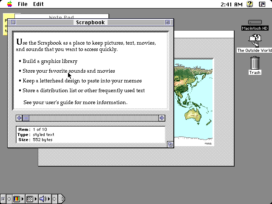
Task: Show next Scrapbook item with right arrow
Action: tap(162, 118)
